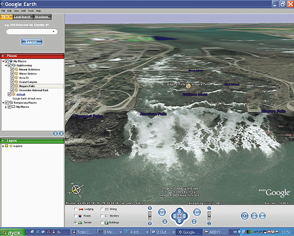
Task: Click the tilt slider handle
Action: point(209,215)
